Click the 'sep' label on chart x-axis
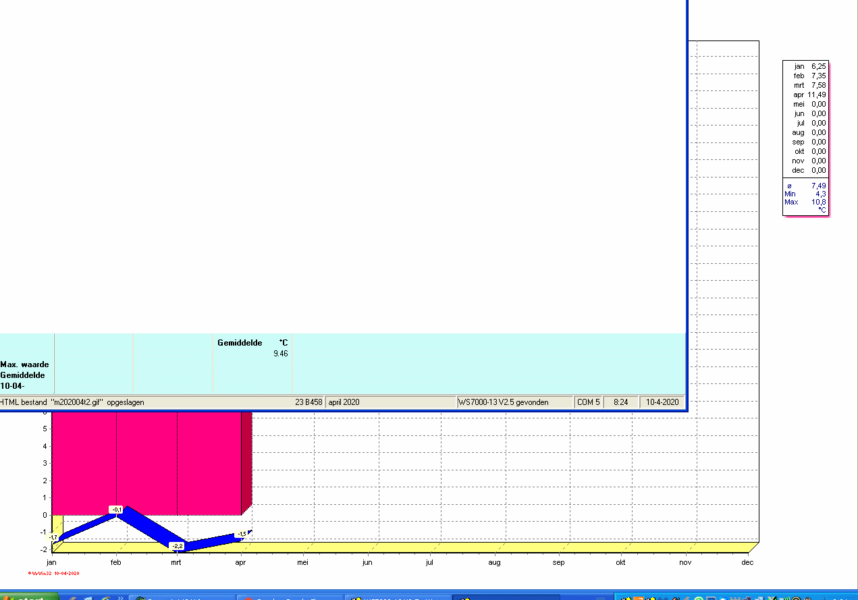The image size is (858, 600). pyautogui.click(x=559, y=562)
